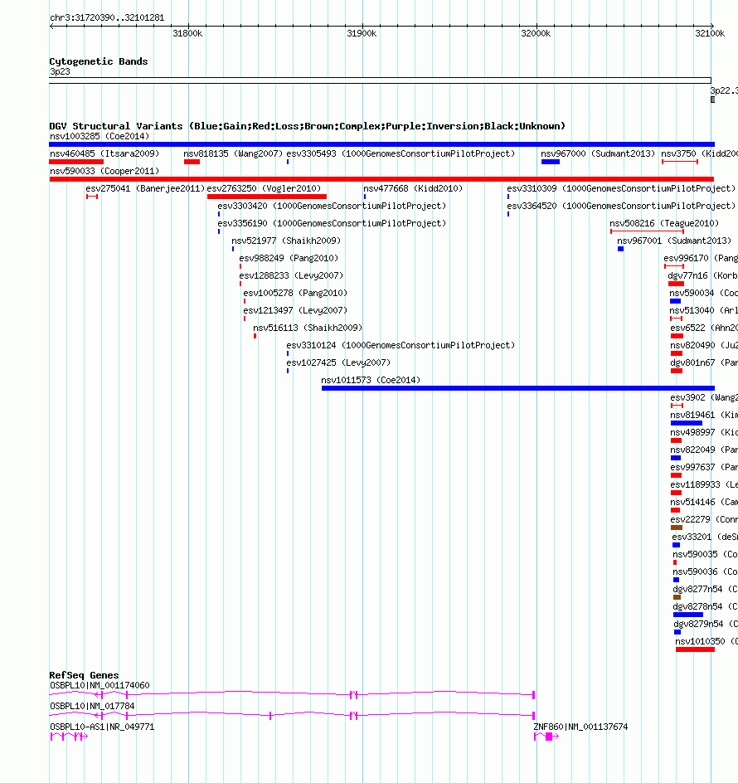
Task: Open the esv3902 variant label
Action: (704, 398)
